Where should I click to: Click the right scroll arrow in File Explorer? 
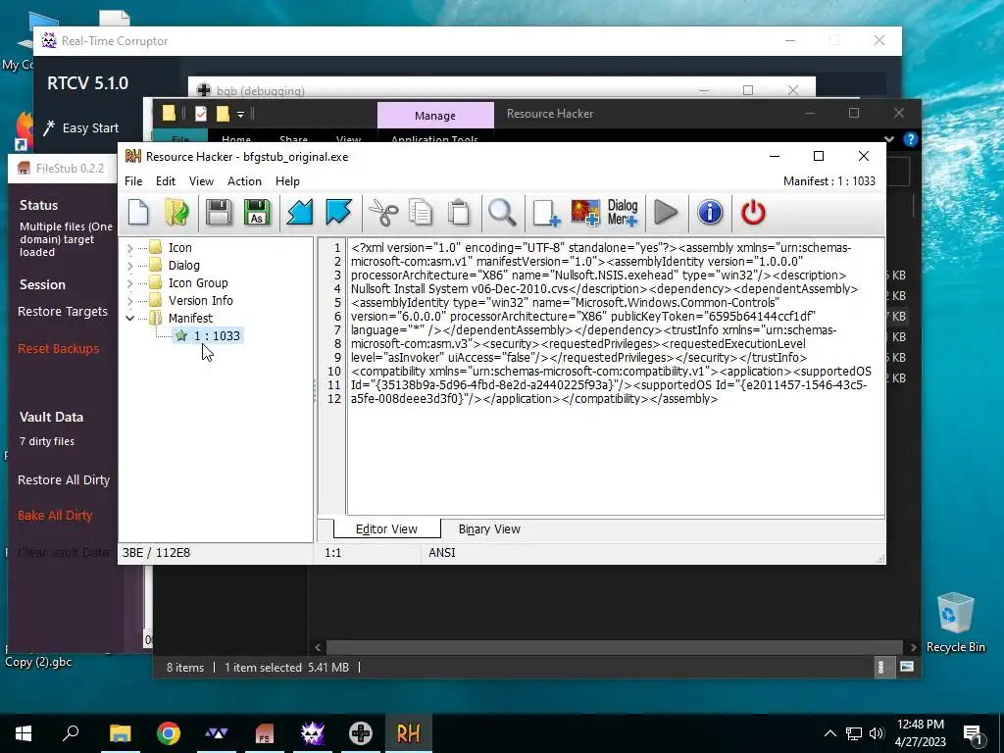point(913,647)
